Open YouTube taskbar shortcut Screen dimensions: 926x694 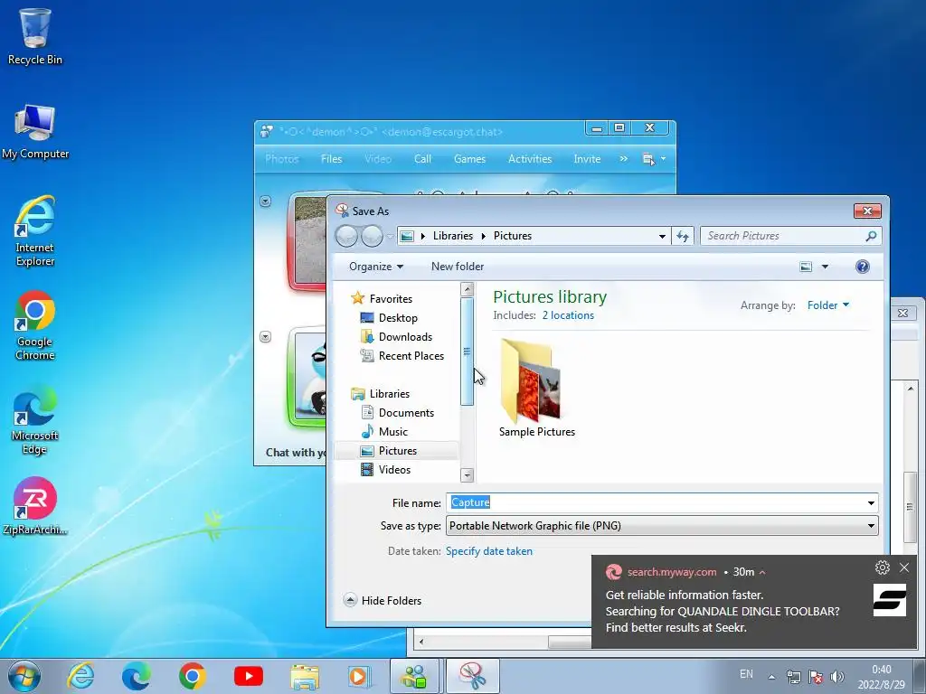coord(249,676)
